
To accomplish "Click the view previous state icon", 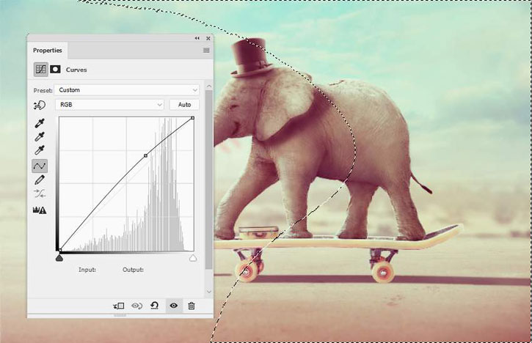I will pos(136,306).
